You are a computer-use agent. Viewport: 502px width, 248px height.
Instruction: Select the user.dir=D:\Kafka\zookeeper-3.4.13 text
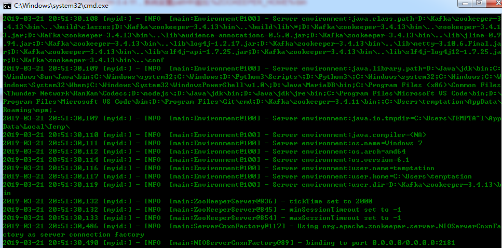[x=422, y=185]
